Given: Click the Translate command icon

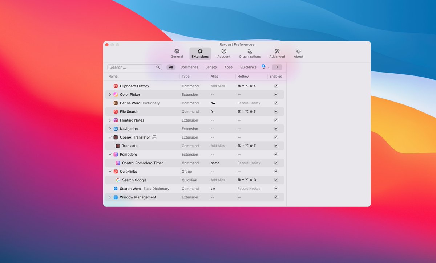Looking at the screenshot, I should (x=118, y=146).
